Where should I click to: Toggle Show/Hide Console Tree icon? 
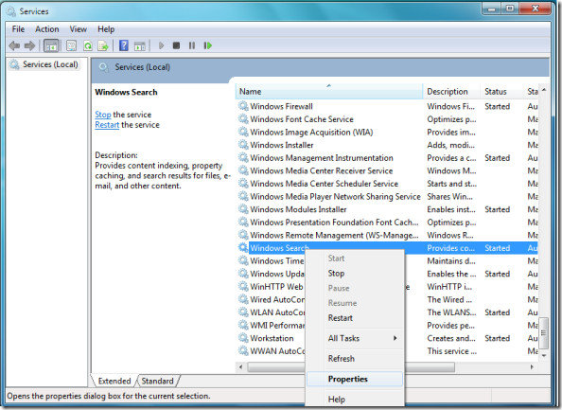coord(51,45)
